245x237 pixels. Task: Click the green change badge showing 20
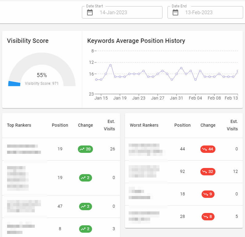click(x=85, y=149)
